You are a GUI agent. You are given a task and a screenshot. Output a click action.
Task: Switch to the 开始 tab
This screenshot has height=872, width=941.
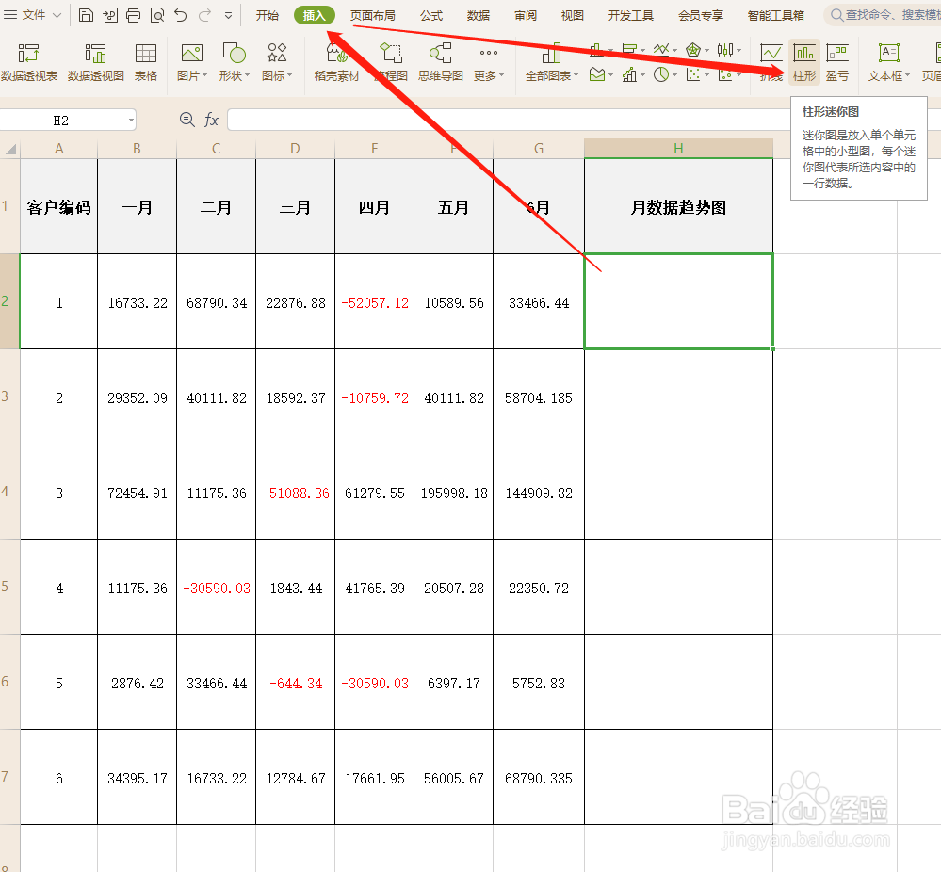268,16
